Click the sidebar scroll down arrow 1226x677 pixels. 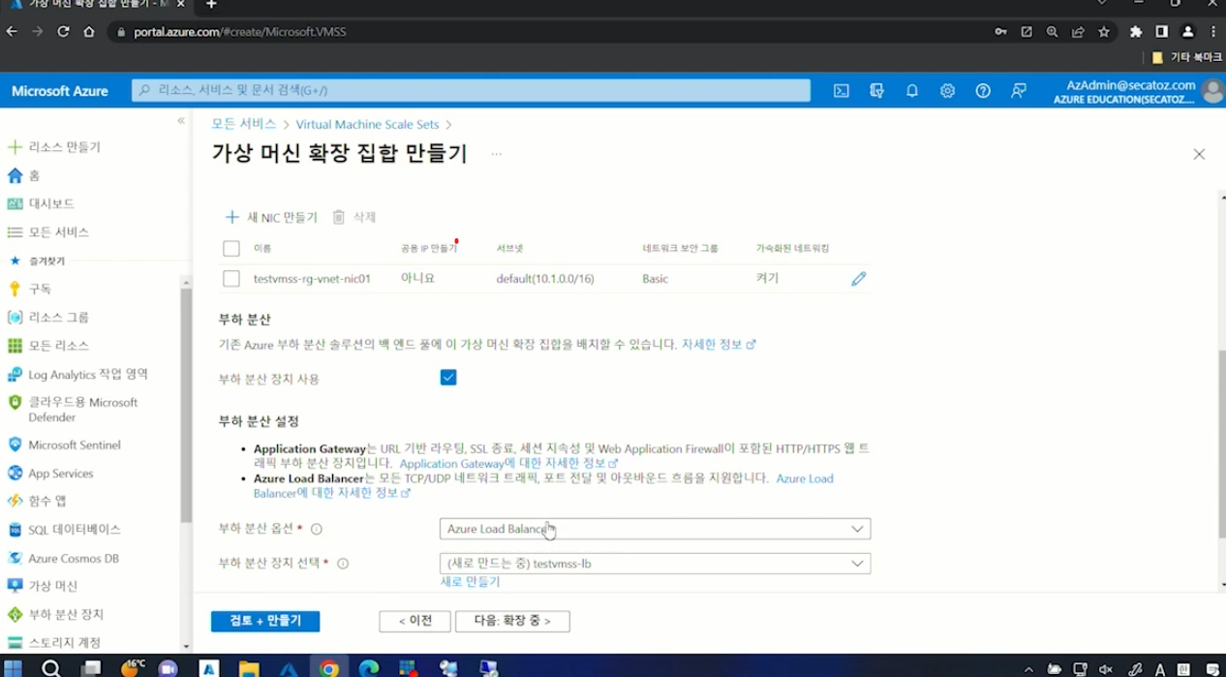186,646
